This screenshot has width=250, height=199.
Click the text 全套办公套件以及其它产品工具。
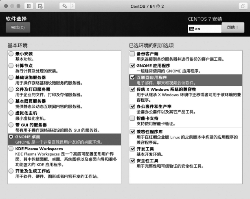(x=166, y=112)
